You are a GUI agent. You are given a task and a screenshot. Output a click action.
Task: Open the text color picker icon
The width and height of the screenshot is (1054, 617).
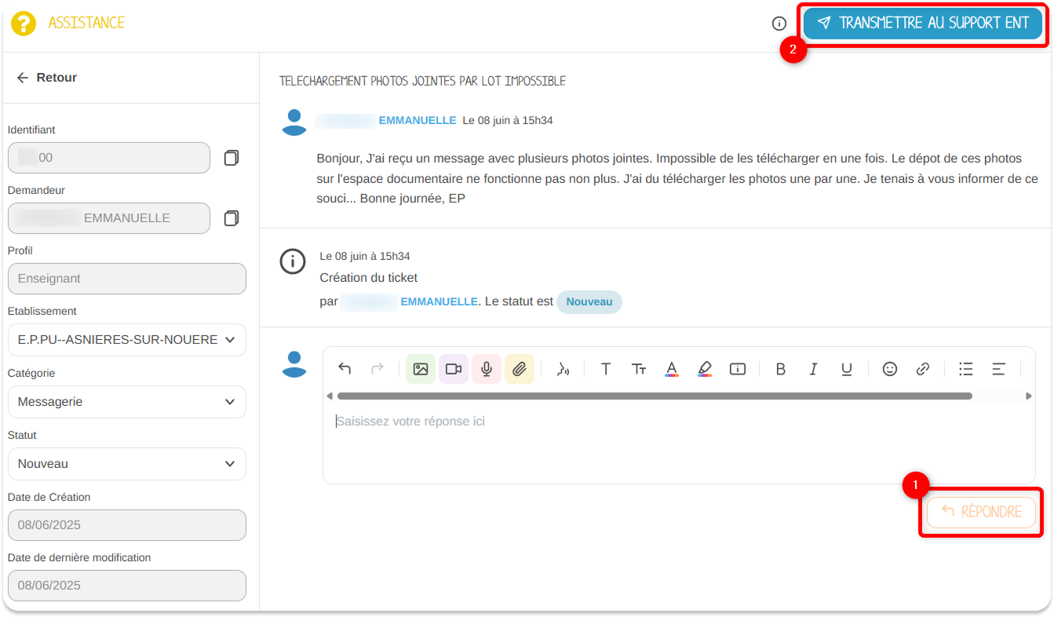click(x=672, y=369)
